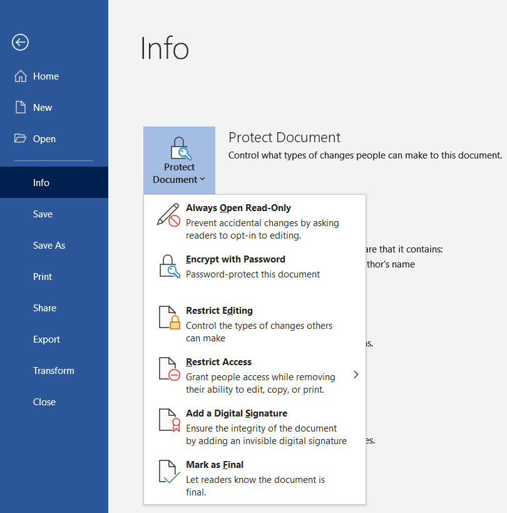Select Open in the sidebar

click(54, 139)
